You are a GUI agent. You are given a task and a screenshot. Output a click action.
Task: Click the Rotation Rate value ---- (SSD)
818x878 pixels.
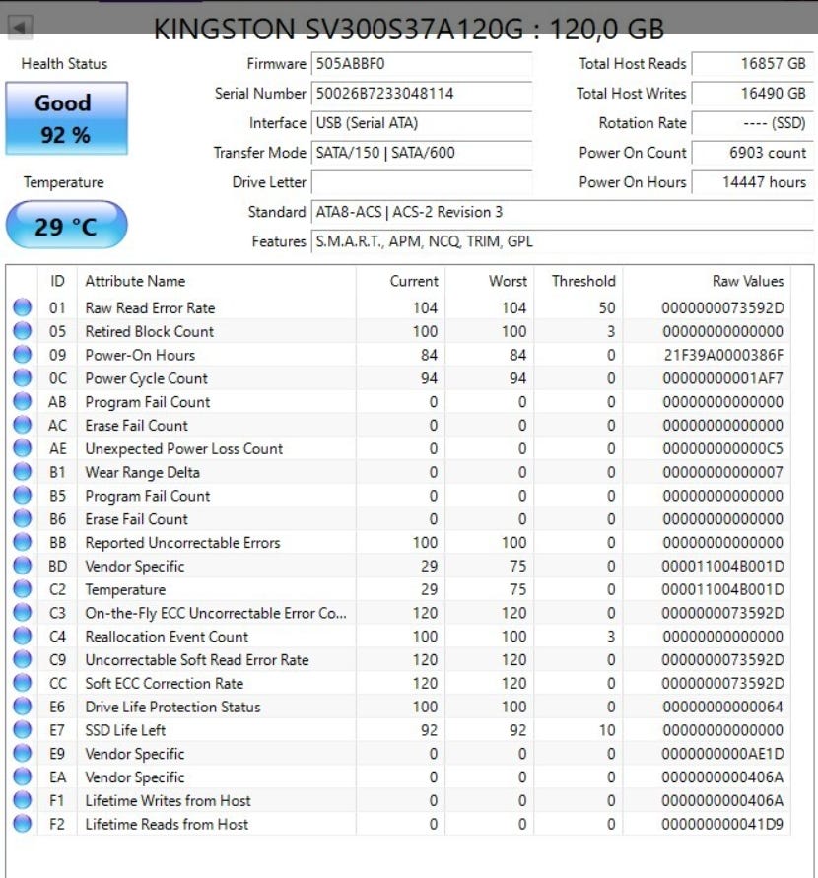(752, 123)
